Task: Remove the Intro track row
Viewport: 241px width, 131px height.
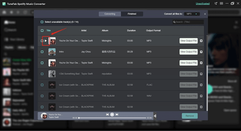Action: point(201,52)
